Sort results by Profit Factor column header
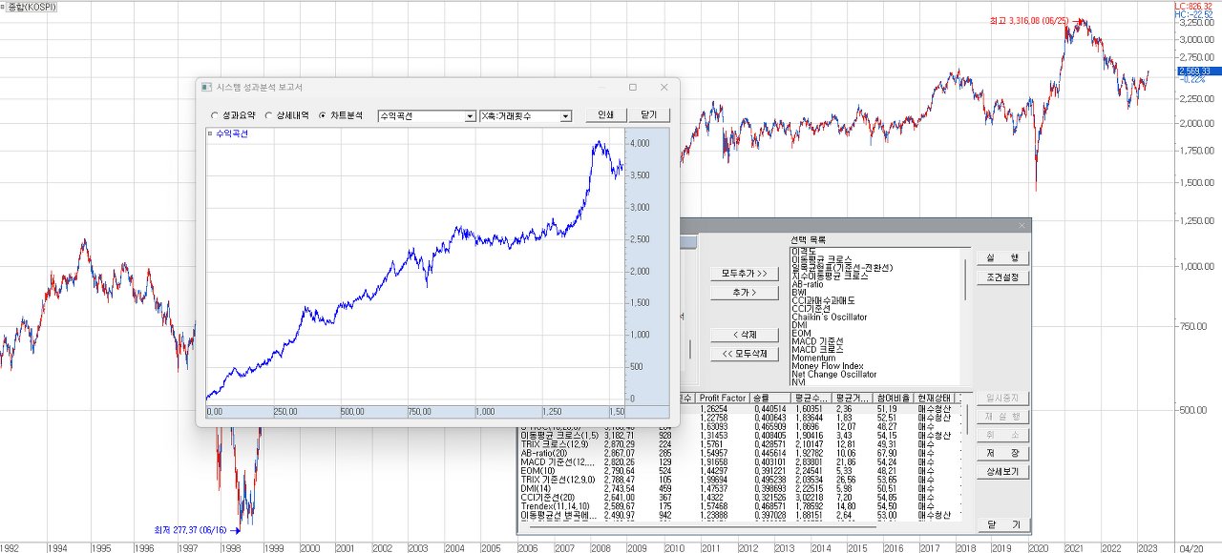Image resolution: width=1222 pixels, height=553 pixels. [x=722, y=398]
